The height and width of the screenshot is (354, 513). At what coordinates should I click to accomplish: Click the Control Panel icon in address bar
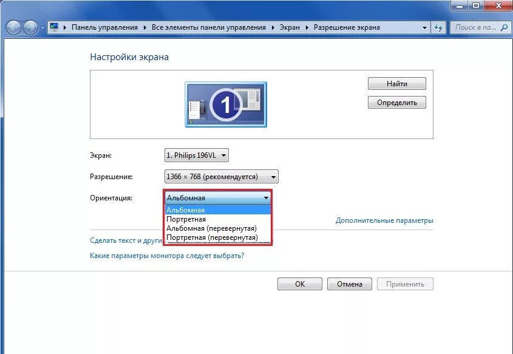[54, 27]
